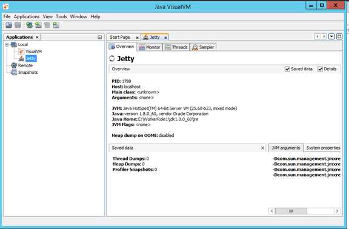Open the Tools menu
The width and height of the screenshot is (349, 229).
61,17
